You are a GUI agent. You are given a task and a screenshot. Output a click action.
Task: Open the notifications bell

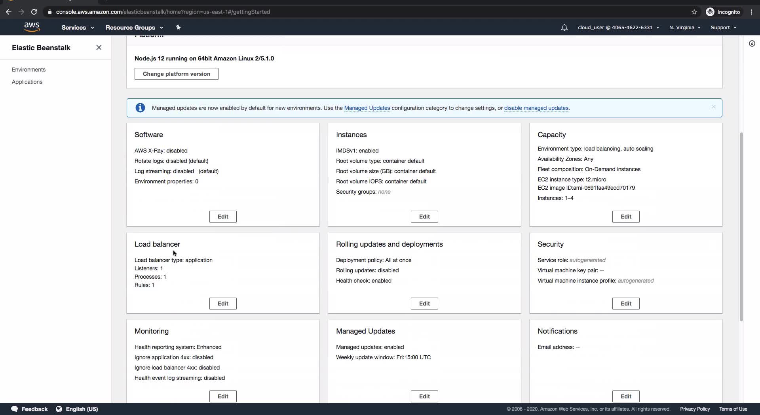(564, 28)
